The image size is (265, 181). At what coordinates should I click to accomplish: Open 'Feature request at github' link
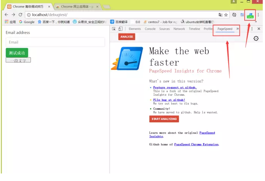[175, 87]
